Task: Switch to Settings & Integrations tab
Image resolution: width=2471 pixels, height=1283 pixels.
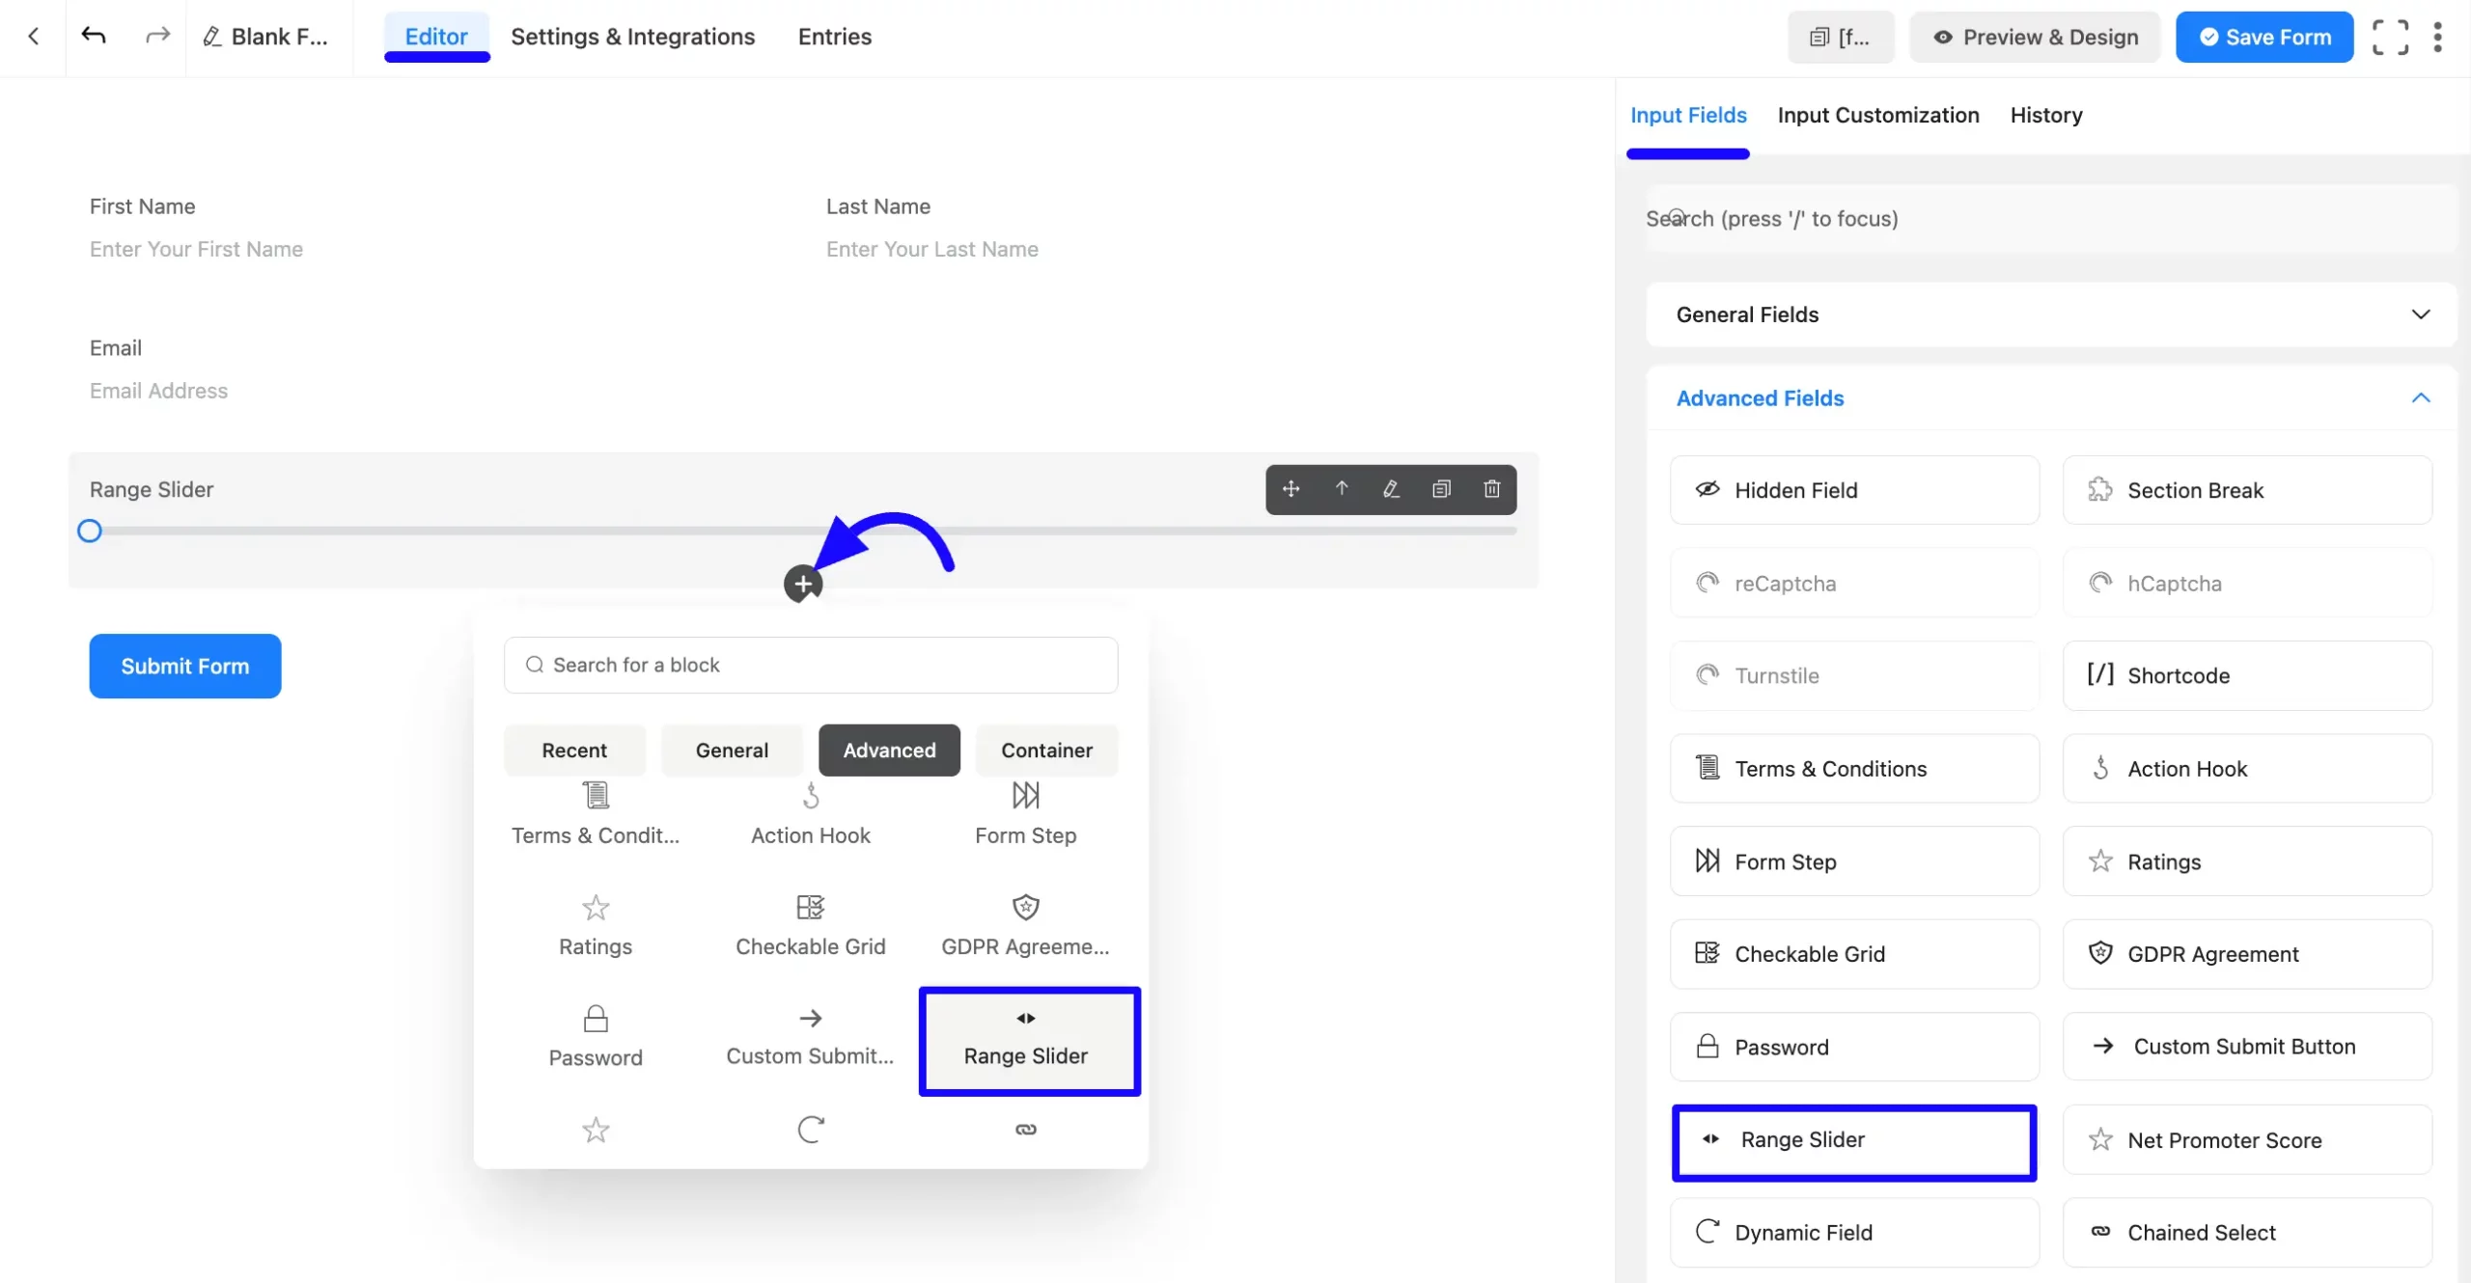Action: tap(632, 37)
